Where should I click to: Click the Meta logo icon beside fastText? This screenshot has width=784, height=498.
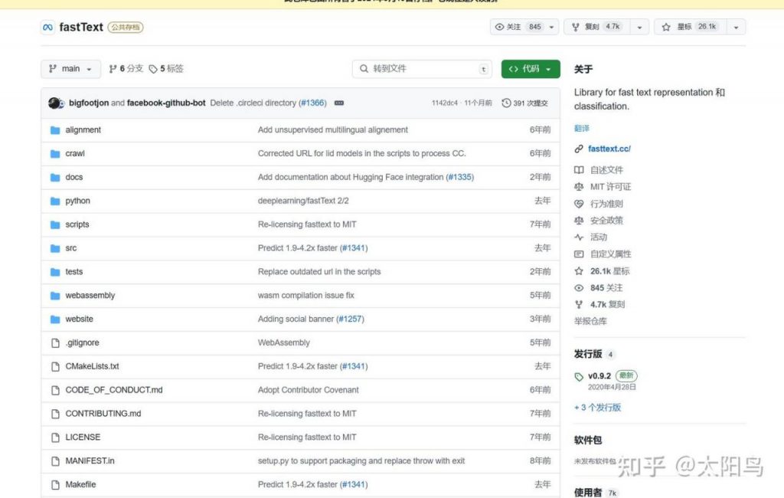47,28
